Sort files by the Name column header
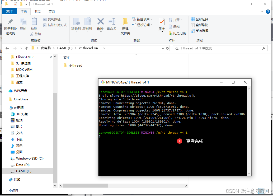The width and height of the screenshot is (273, 196). pos(66,58)
